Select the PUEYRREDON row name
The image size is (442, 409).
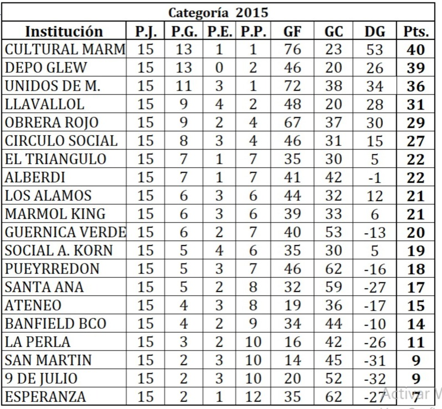click(64, 269)
